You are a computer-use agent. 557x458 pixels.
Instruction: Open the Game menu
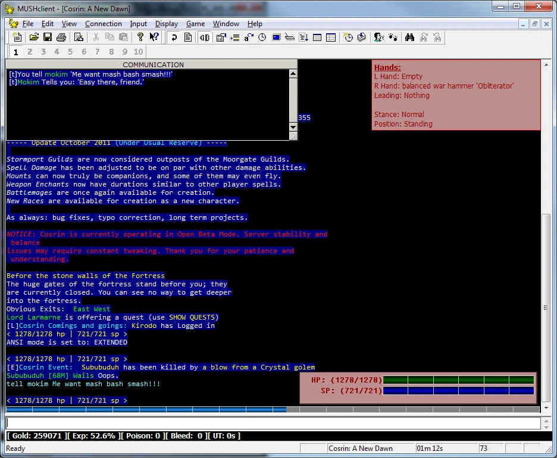[195, 24]
